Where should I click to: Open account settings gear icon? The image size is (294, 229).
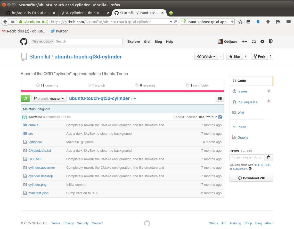pyautogui.click(x=262, y=41)
